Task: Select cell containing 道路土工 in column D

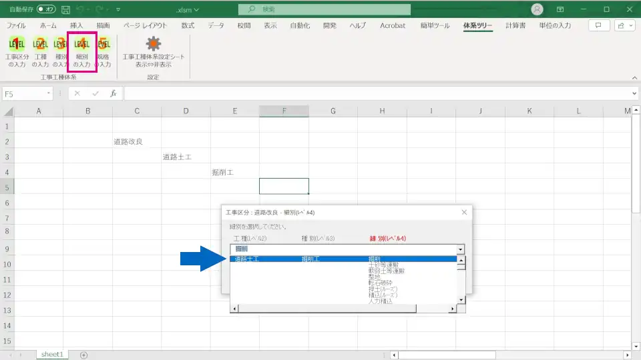Action: [186, 157]
